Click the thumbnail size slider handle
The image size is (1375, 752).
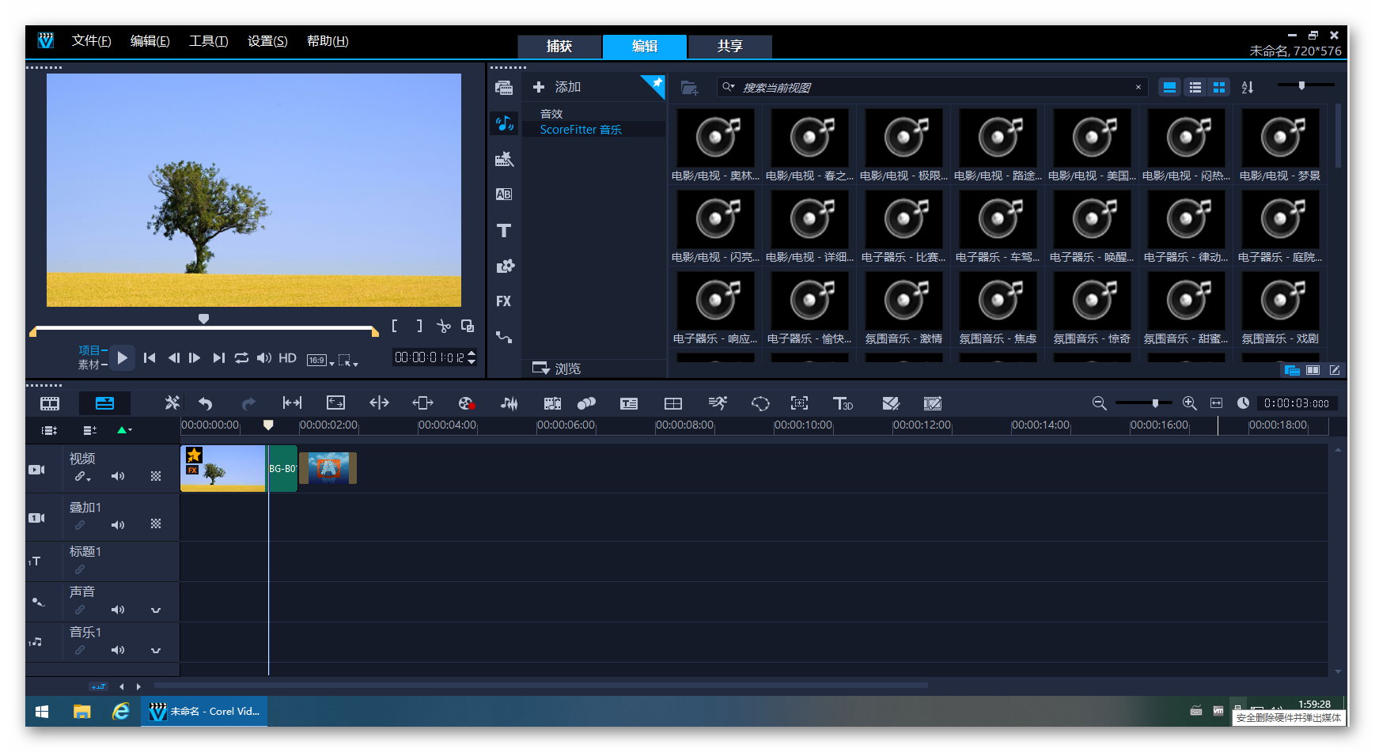tap(1301, 85)
